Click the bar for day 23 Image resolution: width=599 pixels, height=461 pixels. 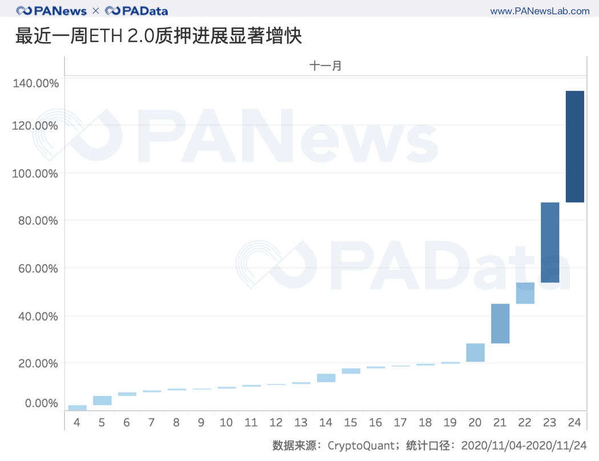[549, 242]
